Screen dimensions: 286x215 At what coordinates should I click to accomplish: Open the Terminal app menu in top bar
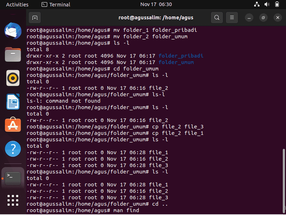pos(56,4)
